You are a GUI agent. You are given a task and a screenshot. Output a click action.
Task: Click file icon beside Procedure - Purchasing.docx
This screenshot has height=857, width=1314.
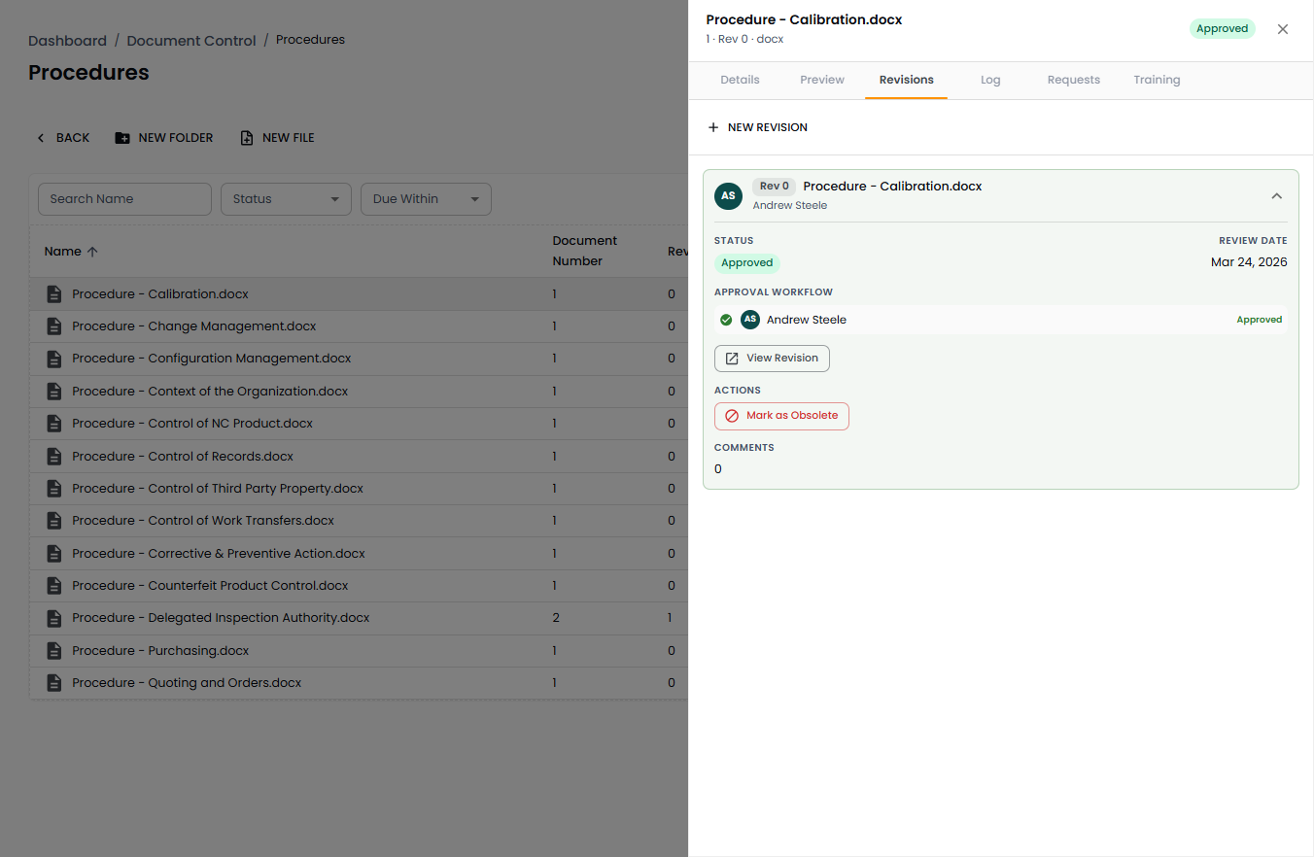click(x=54, y=651)
